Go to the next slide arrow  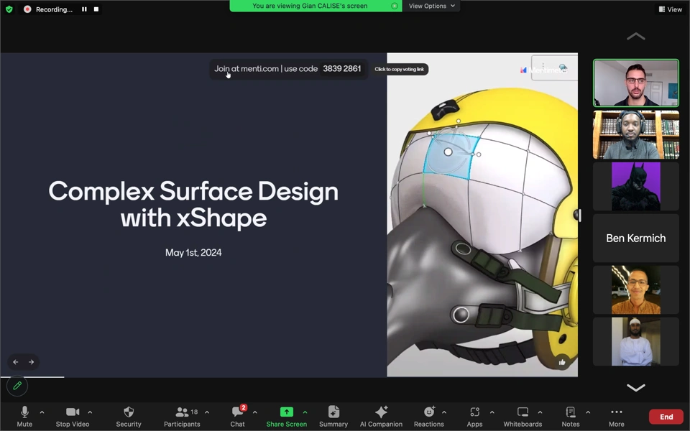[31, 362]
